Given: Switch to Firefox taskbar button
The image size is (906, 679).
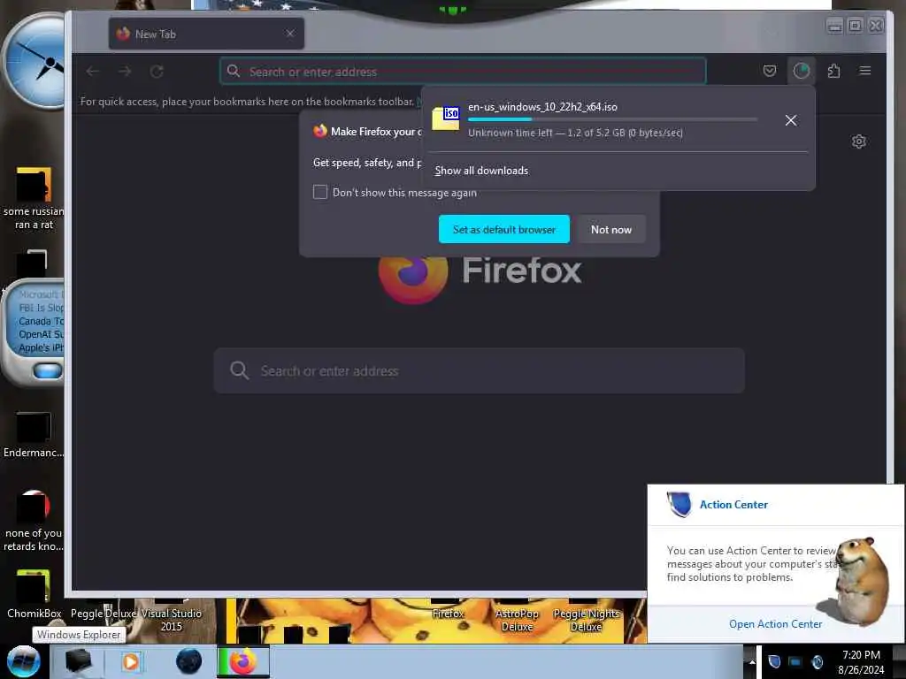Looking at the screenshot, I should (243, 661).
